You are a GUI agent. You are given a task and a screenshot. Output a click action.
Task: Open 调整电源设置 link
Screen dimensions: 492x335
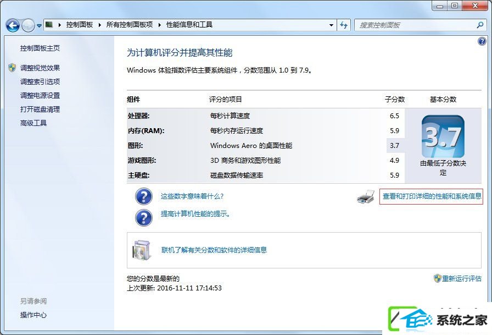coord(40,96)
